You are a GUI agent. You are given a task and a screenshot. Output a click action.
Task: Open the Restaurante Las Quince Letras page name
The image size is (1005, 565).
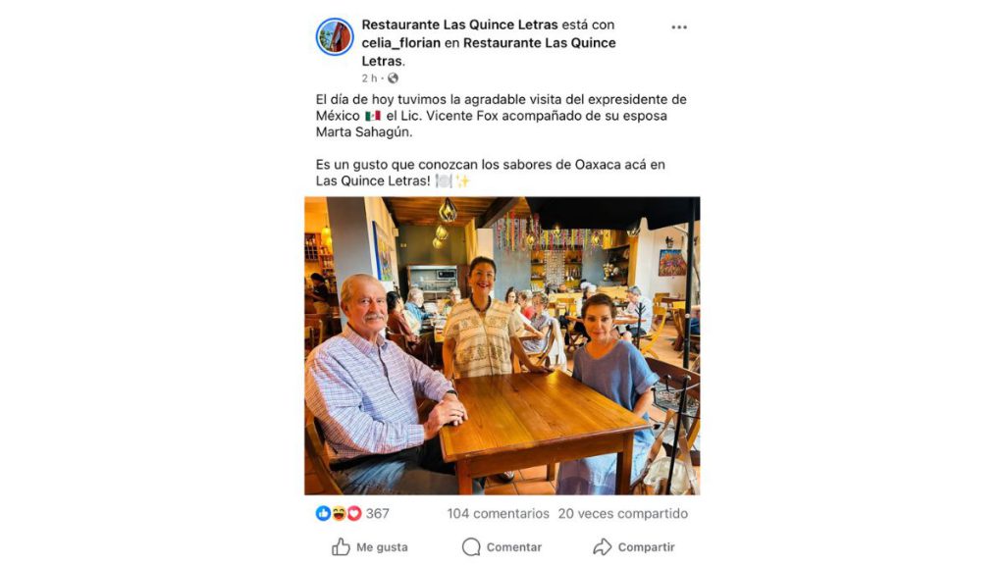pos(459,25)
